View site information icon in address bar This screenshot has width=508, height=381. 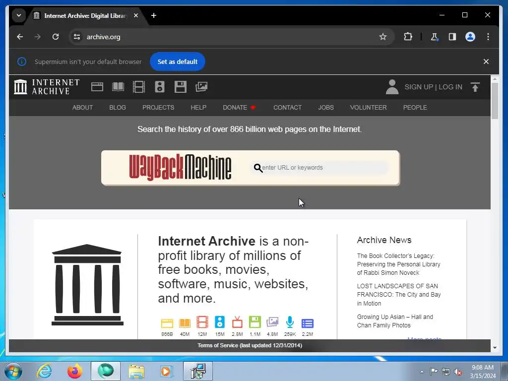tap(77, 37)
